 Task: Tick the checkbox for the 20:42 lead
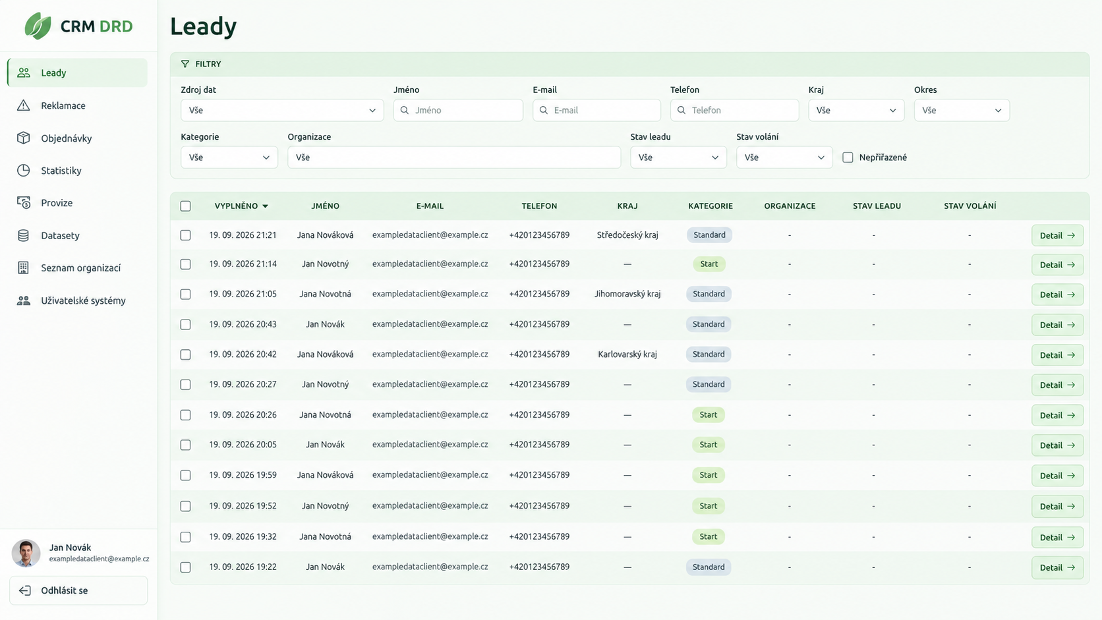pyautogui.click(x=185, y=354)
